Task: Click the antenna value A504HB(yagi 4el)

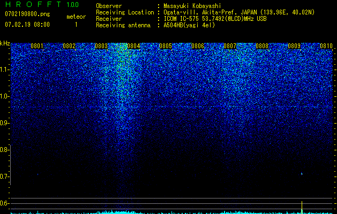Action: 189,25
